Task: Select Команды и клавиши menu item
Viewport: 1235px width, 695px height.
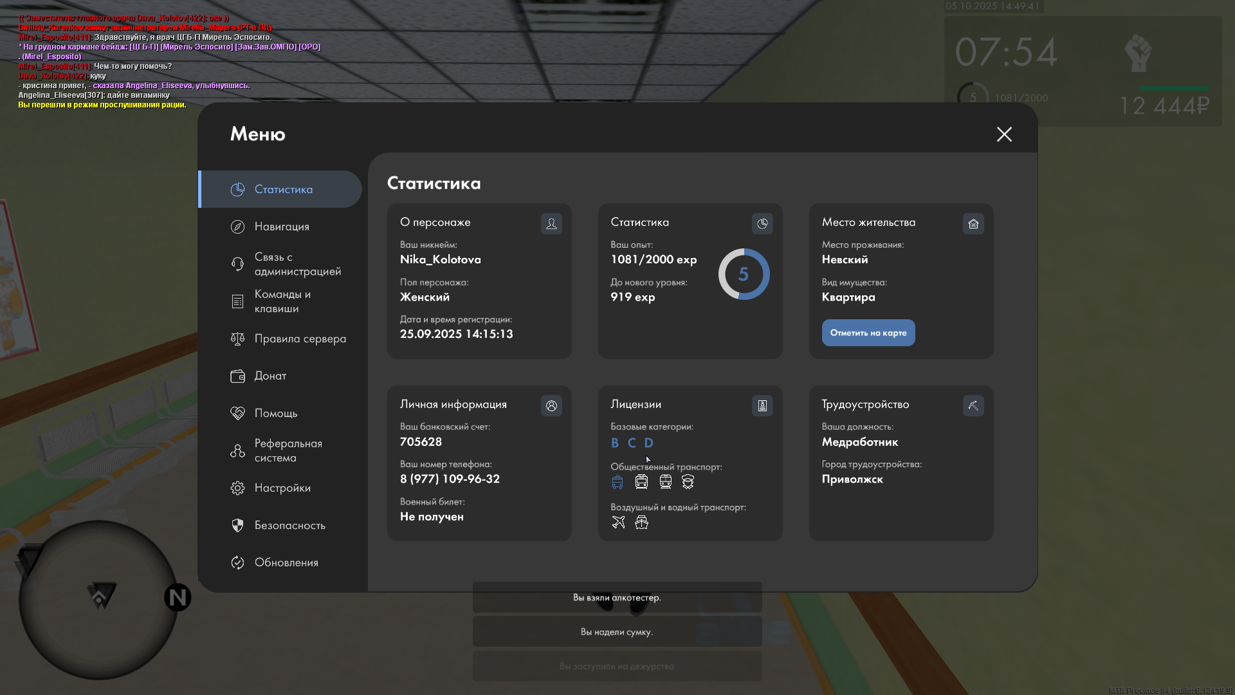Action: click(282, 301)
